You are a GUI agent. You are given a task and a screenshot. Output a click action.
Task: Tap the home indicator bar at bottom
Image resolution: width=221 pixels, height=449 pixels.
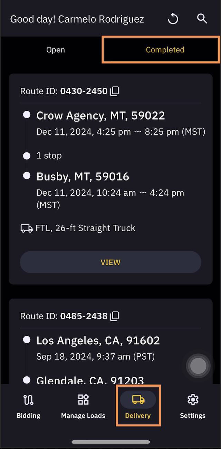(110, 442)
